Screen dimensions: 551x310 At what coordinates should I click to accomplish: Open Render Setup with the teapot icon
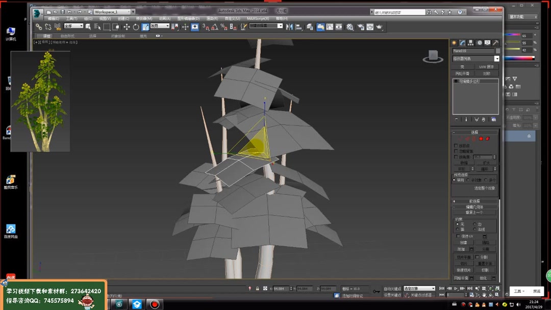coord(361,27)
